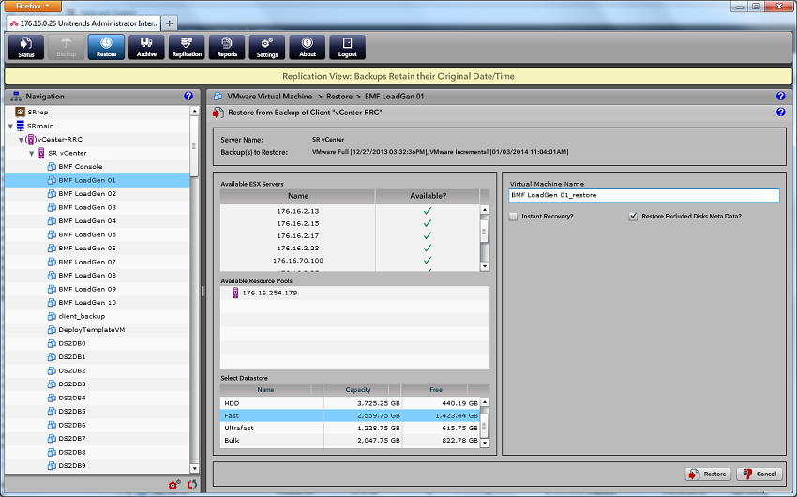
Task: Click the VMware Virtual Machine breadcrumb text
Action: (270, 96)
